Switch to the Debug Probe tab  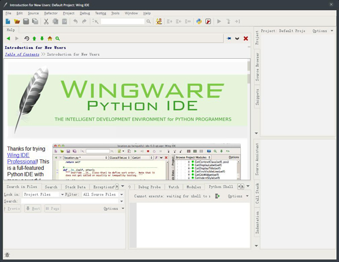click(x=149, y=187)
